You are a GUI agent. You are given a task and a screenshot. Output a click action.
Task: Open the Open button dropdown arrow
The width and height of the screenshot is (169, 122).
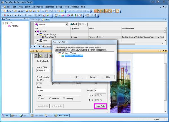[x=24, y=11]
